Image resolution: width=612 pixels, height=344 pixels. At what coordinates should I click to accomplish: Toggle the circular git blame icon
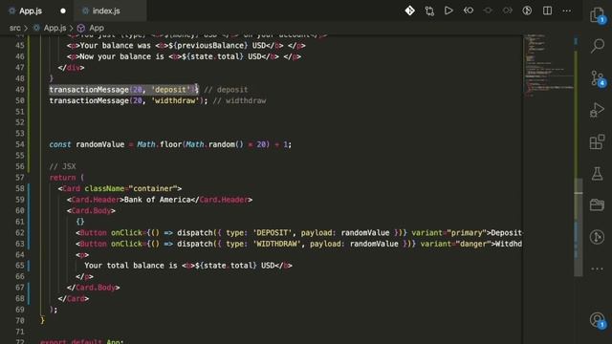pos(527,11)
